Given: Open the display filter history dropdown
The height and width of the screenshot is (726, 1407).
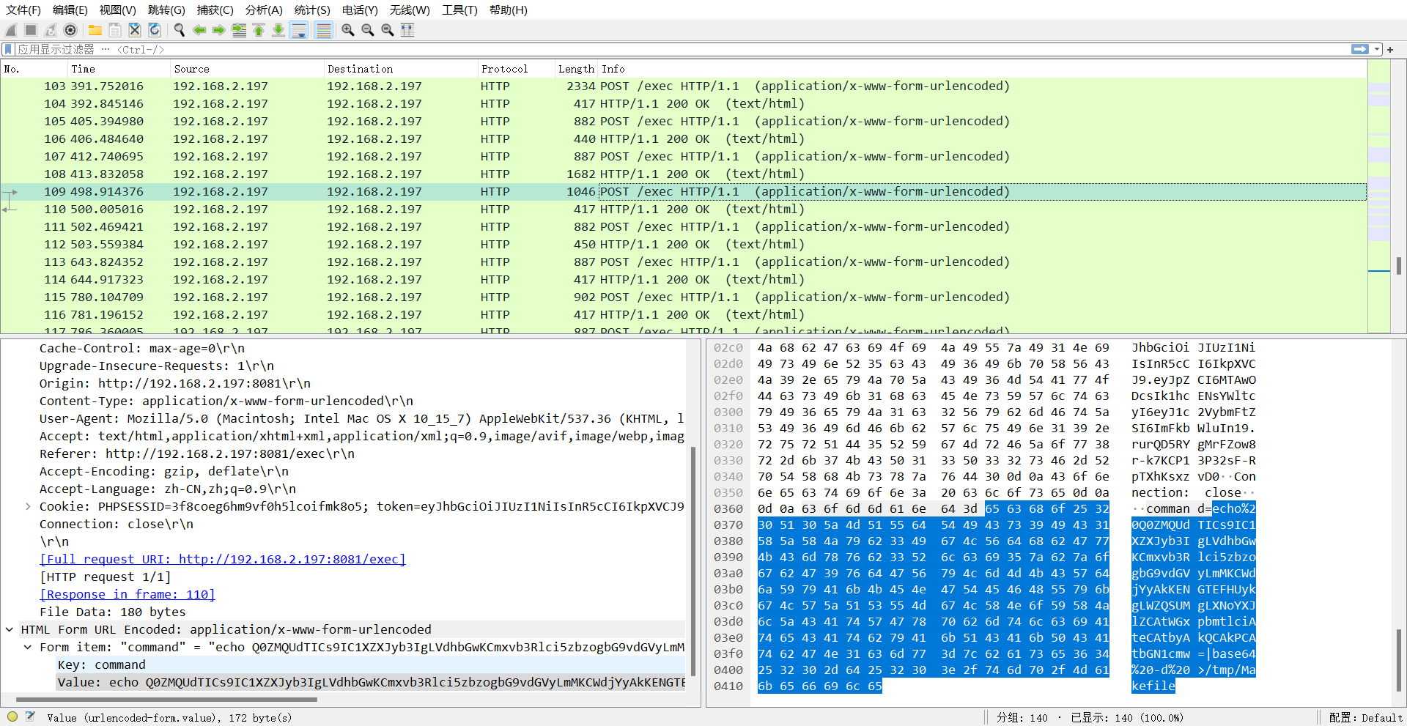Looking at the screenshot, I should (1377, 49).
